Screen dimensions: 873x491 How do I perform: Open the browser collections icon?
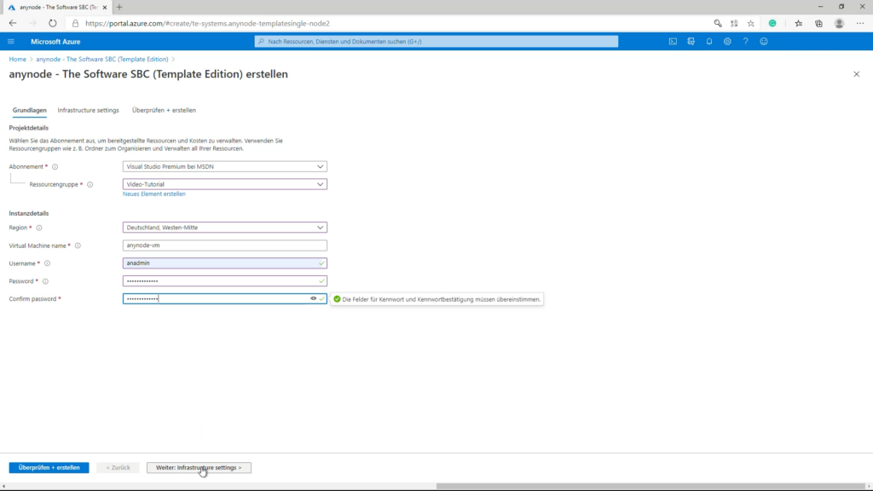point(818,23)
